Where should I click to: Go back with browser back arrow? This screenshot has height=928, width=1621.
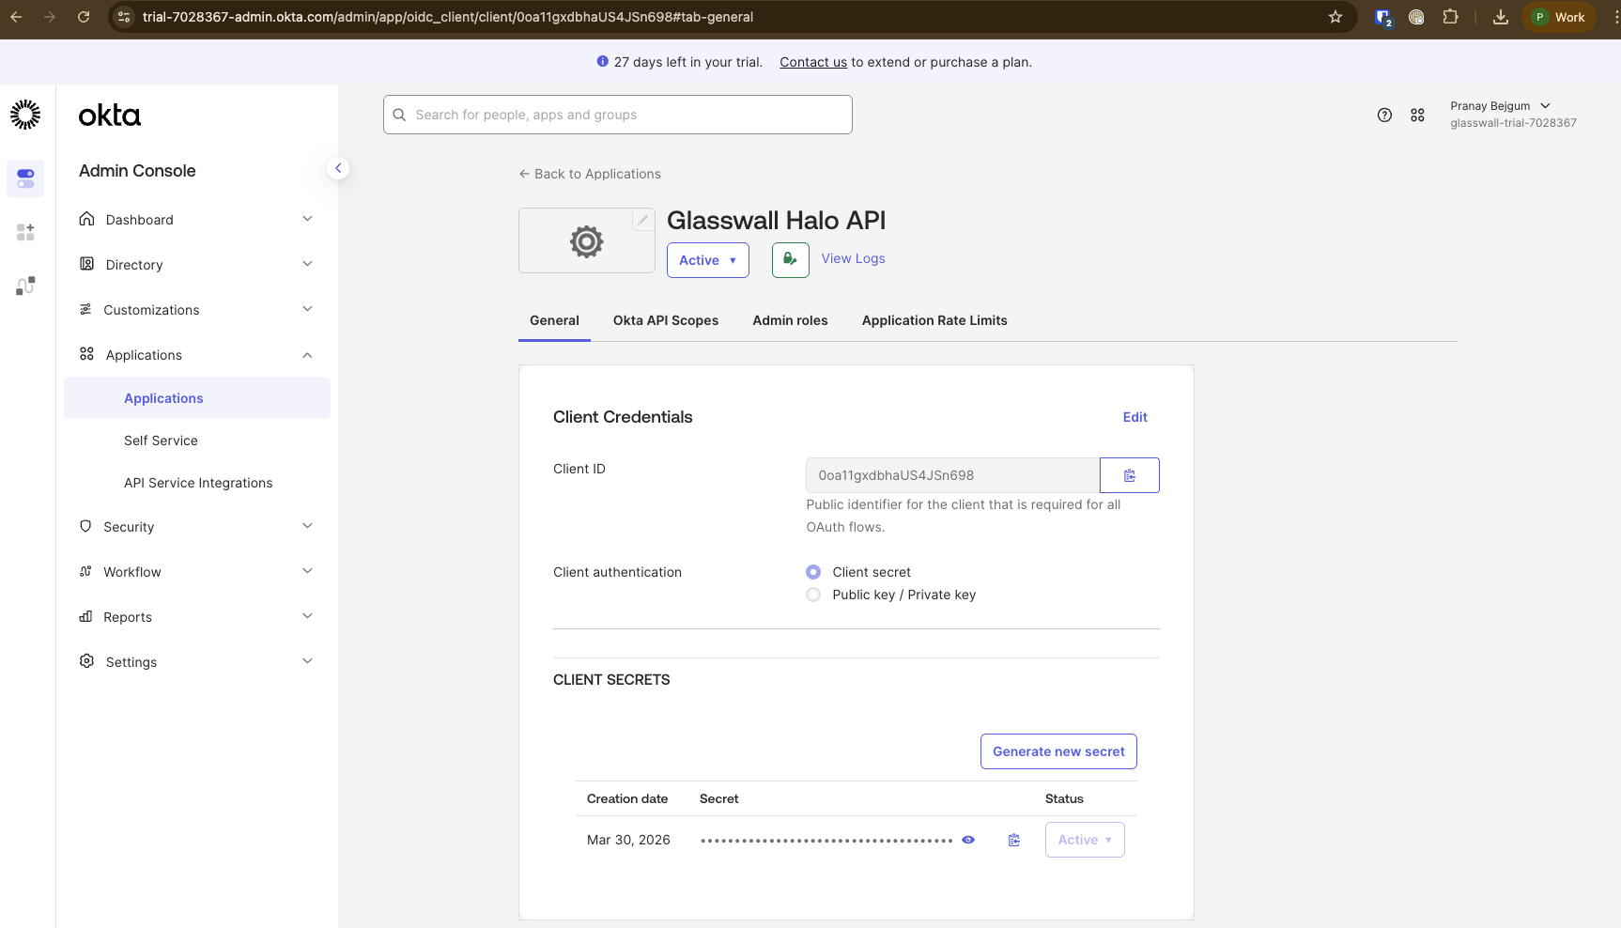pyautogui.click(x=16, y=17)
